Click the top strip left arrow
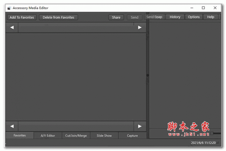The height and width of the screenshot is (151, 226). 12,28
